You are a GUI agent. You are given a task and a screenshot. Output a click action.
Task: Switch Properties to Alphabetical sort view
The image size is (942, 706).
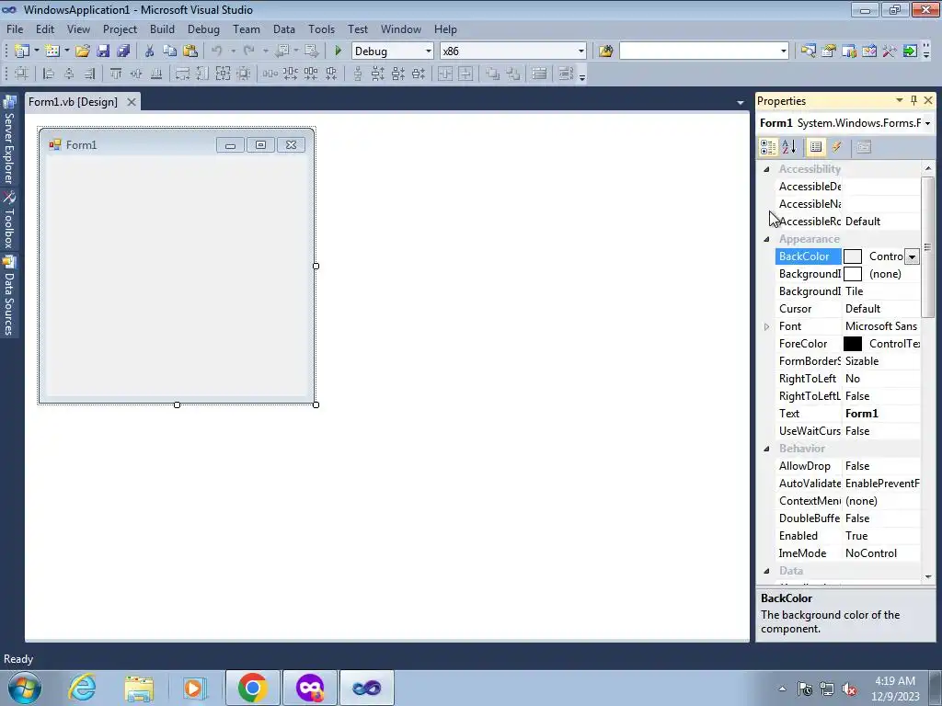coord(788,146)
